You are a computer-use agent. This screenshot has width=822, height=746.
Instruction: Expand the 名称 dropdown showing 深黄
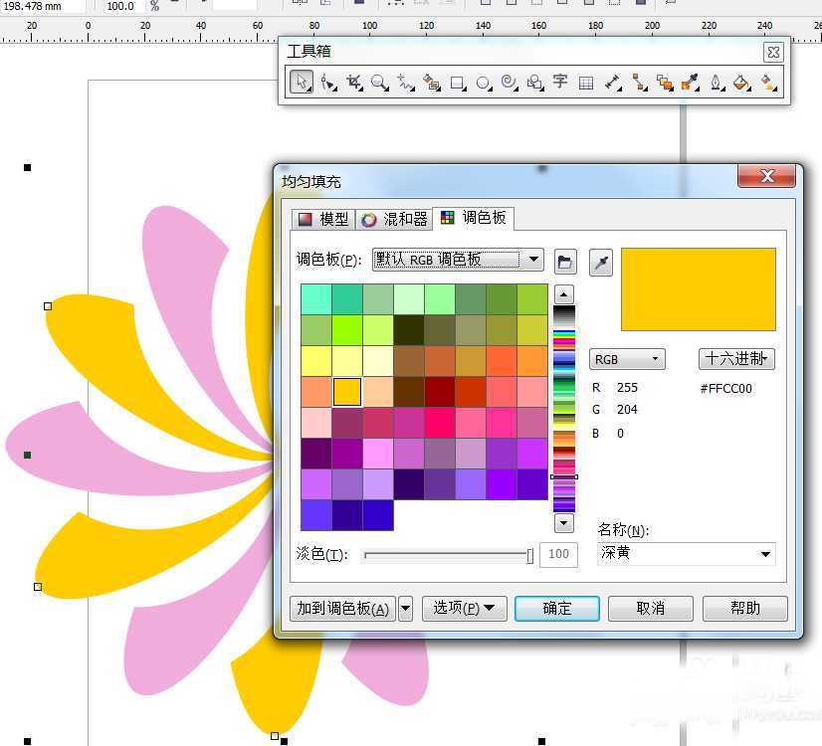[x=764, y=555]
